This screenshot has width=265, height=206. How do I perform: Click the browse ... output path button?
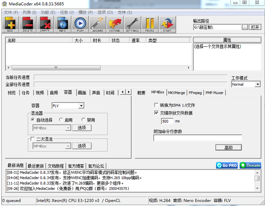coord(245,27)
